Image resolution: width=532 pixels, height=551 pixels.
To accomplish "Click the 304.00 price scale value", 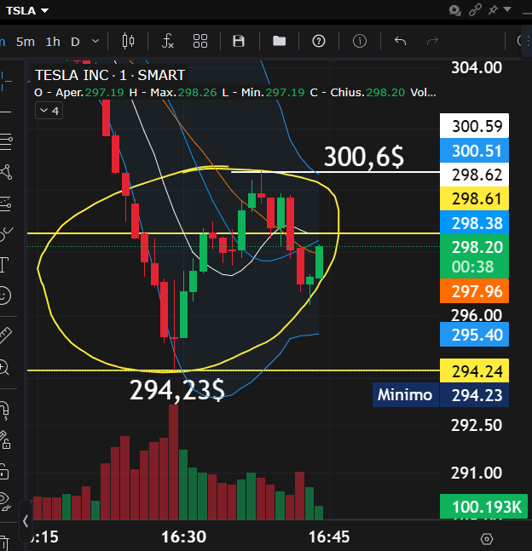I will [477, 67].
